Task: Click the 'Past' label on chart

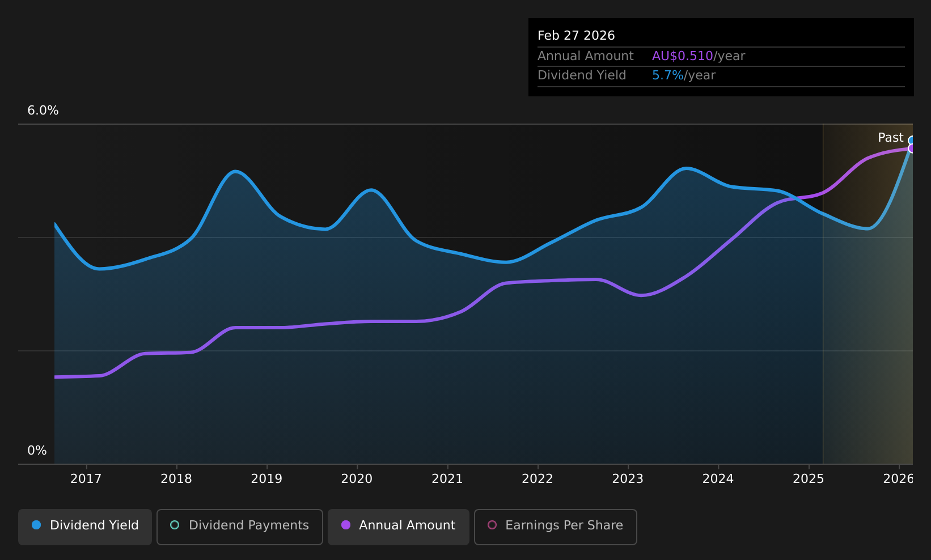Action: point(890,138)
